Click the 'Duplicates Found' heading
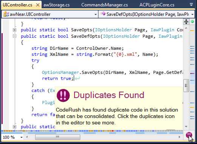The image size is (197, 144). pos(109,95)
